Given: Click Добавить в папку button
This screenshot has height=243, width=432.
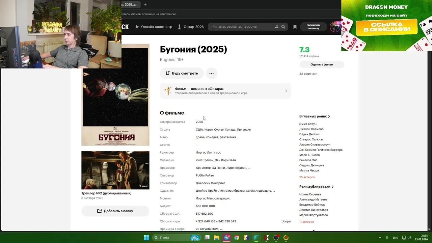Looking at the screenshot, I should (x=115, y=211).
